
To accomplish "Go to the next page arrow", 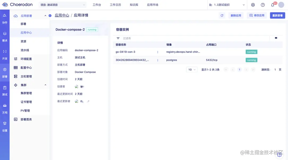I will pos(246,70).
